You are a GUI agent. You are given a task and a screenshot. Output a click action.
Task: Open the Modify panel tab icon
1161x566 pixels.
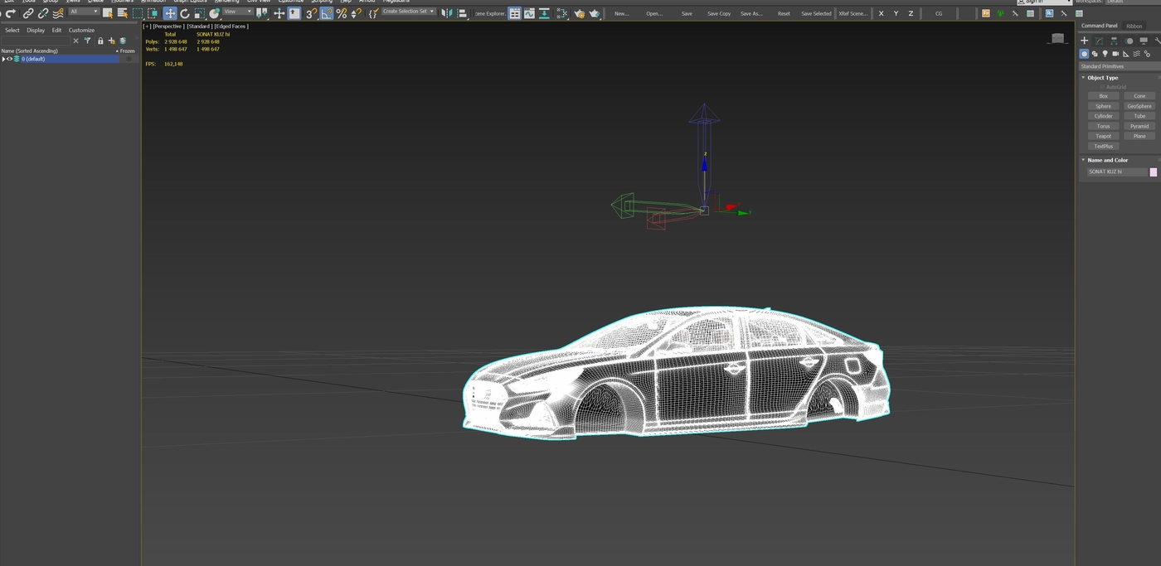click(1099, 41)
